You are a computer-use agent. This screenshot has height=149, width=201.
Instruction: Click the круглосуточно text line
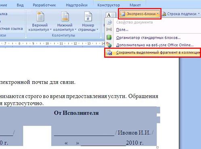tap(22, 103)
